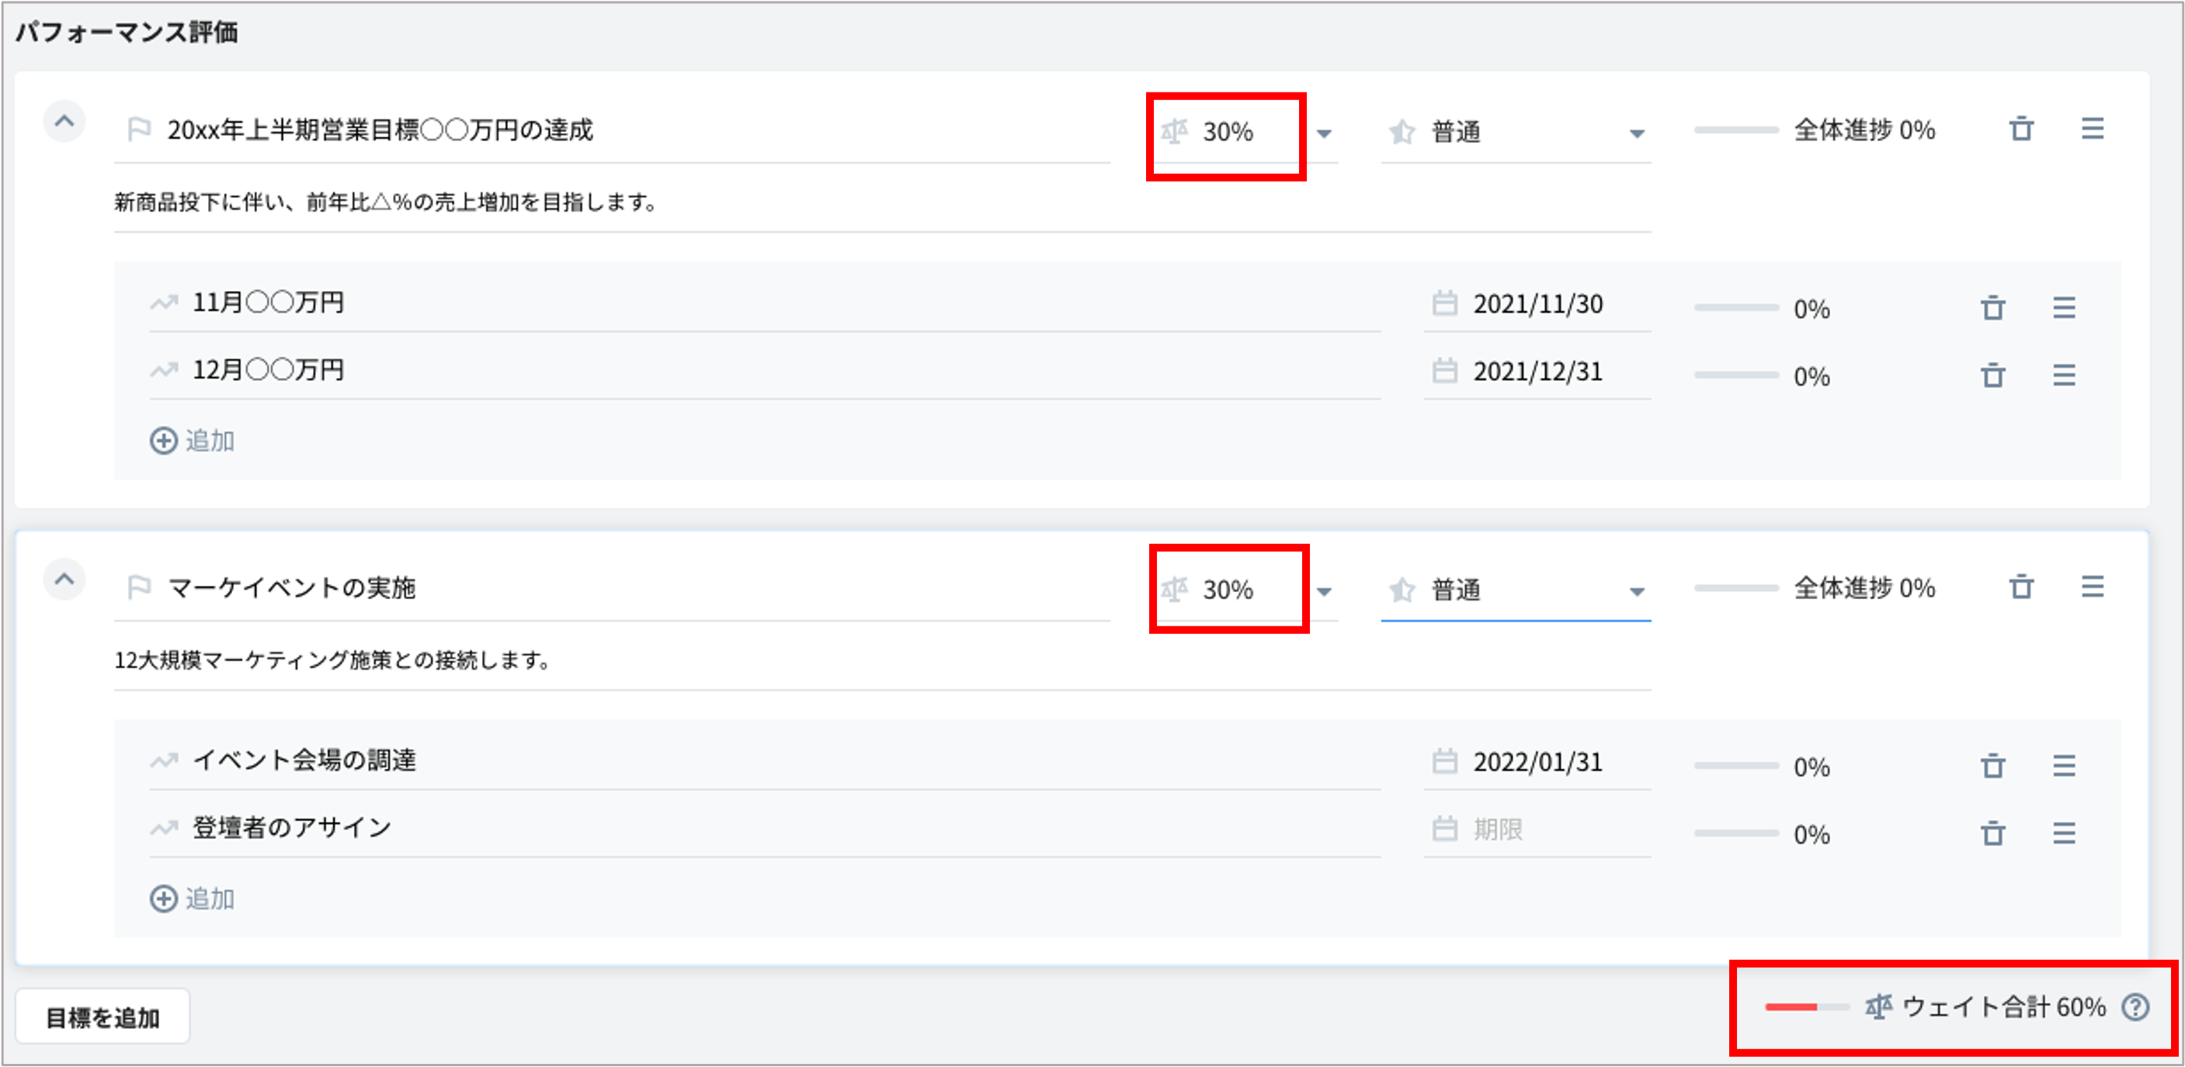Open calendar icon for 2021/11/30 deadline
This screenshot has height=1067, width=2185.
pyautogui.click(x=1444, y=303)
